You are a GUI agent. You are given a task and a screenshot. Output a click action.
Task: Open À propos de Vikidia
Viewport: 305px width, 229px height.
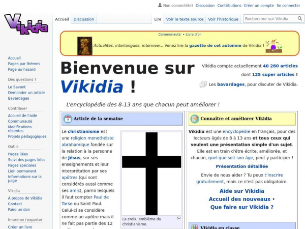coord(25,198)
